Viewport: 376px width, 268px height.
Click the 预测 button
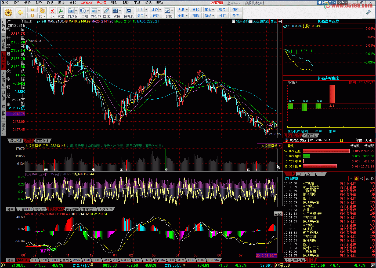[156, 16]
